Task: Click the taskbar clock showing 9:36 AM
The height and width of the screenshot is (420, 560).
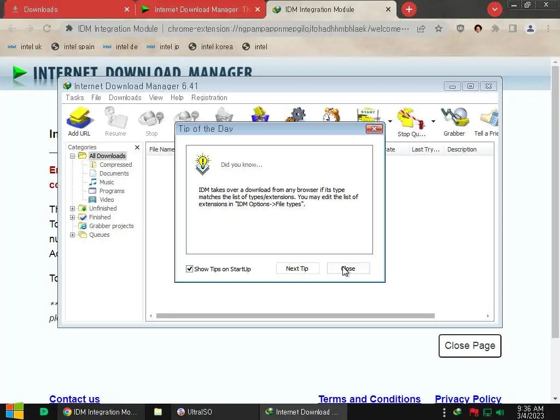Action: [x=530, y=412]
